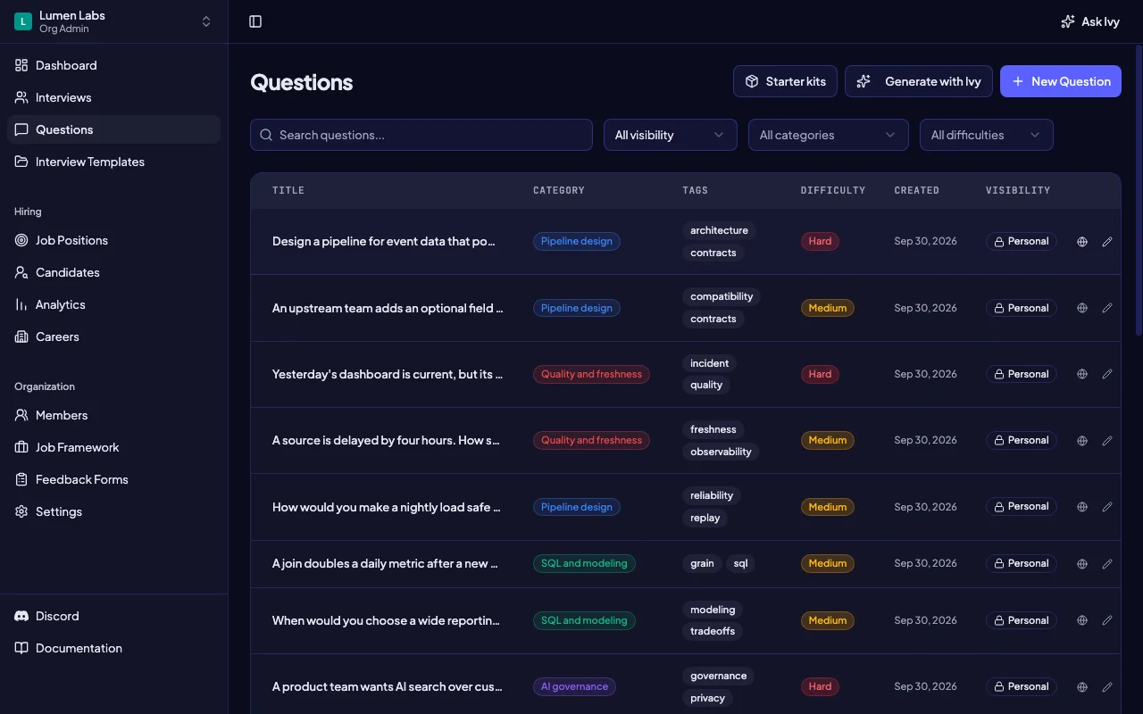
Task: Edit the 'A join doubles a daily metric' question
Action: 1107,563
